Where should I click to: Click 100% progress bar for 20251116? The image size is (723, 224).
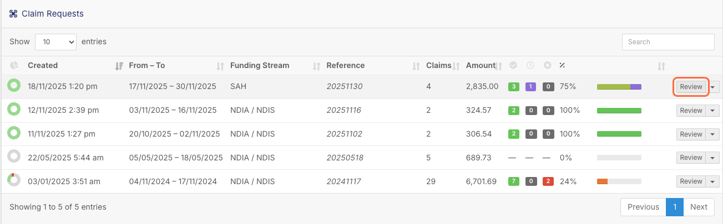(x=619, y=111)
